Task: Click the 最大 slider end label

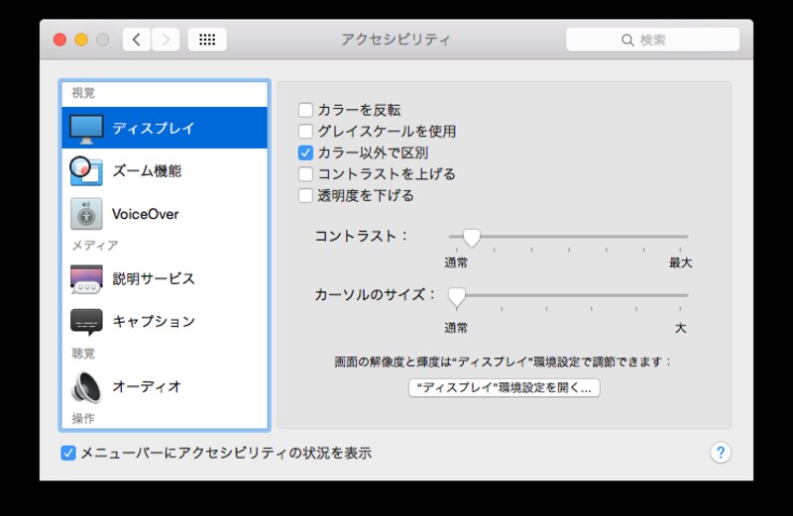Action: (680, 262)
